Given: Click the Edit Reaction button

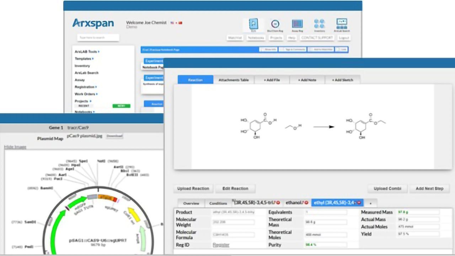Looking at the screenshot, I should point(235,188).
